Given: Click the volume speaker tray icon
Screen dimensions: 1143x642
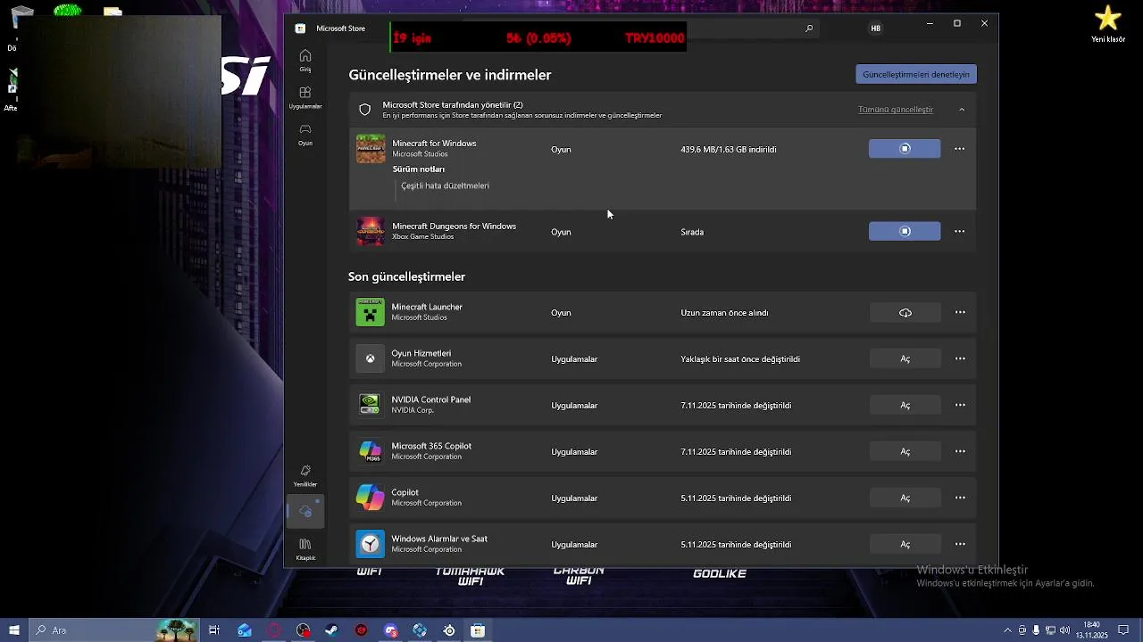Looking at the screenshot, I should 1064,630.
